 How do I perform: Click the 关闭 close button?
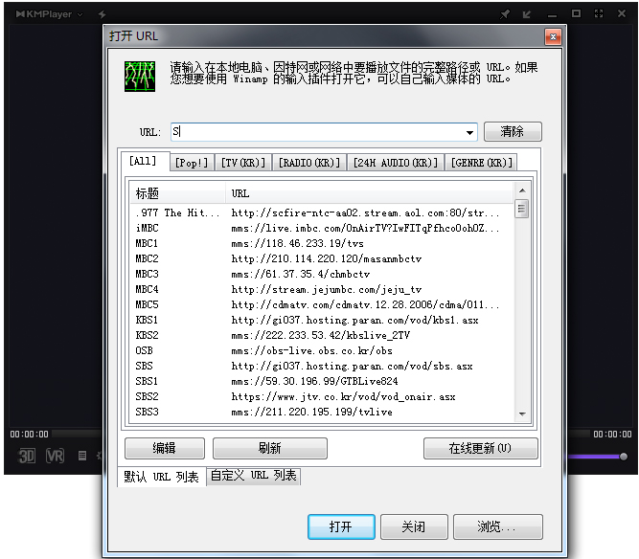coord(414,526)
